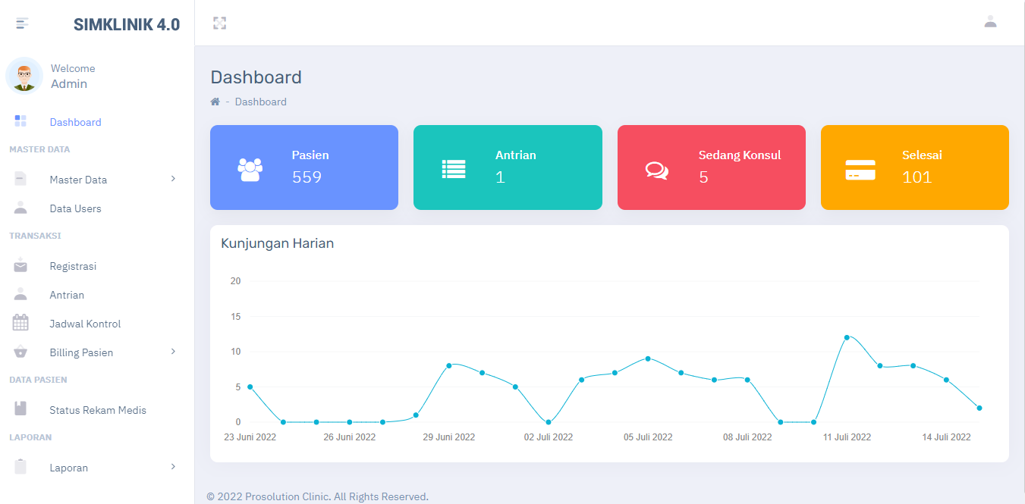Expand the Master Data submenu arrow

[173, 179]
